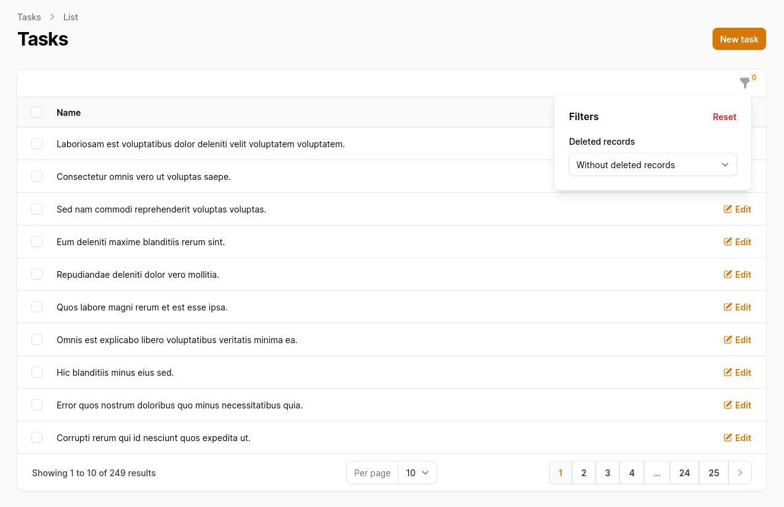Click 'Eum deleniti maxime blanditiis rerum sint.' text
The image size is (784, 507).
click(141, 242)
